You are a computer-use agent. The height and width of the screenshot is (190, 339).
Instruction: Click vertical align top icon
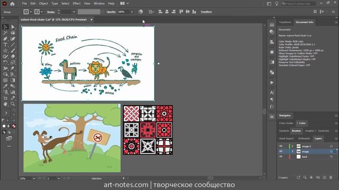181,12
